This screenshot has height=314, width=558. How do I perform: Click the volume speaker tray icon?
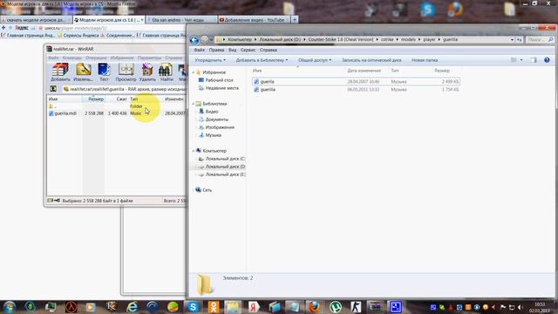click(x=521, y=307)
